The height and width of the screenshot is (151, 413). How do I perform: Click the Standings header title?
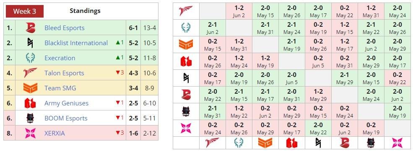coord(85,11)
